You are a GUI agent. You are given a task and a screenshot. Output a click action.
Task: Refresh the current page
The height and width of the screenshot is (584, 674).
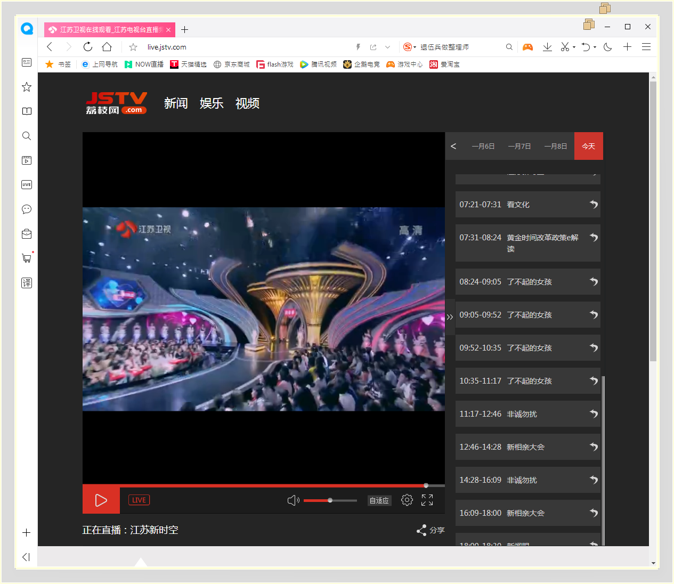click(x=88, y=47)
